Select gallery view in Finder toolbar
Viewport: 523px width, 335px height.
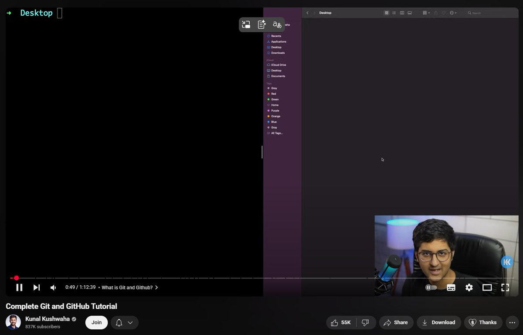(410, 13)
